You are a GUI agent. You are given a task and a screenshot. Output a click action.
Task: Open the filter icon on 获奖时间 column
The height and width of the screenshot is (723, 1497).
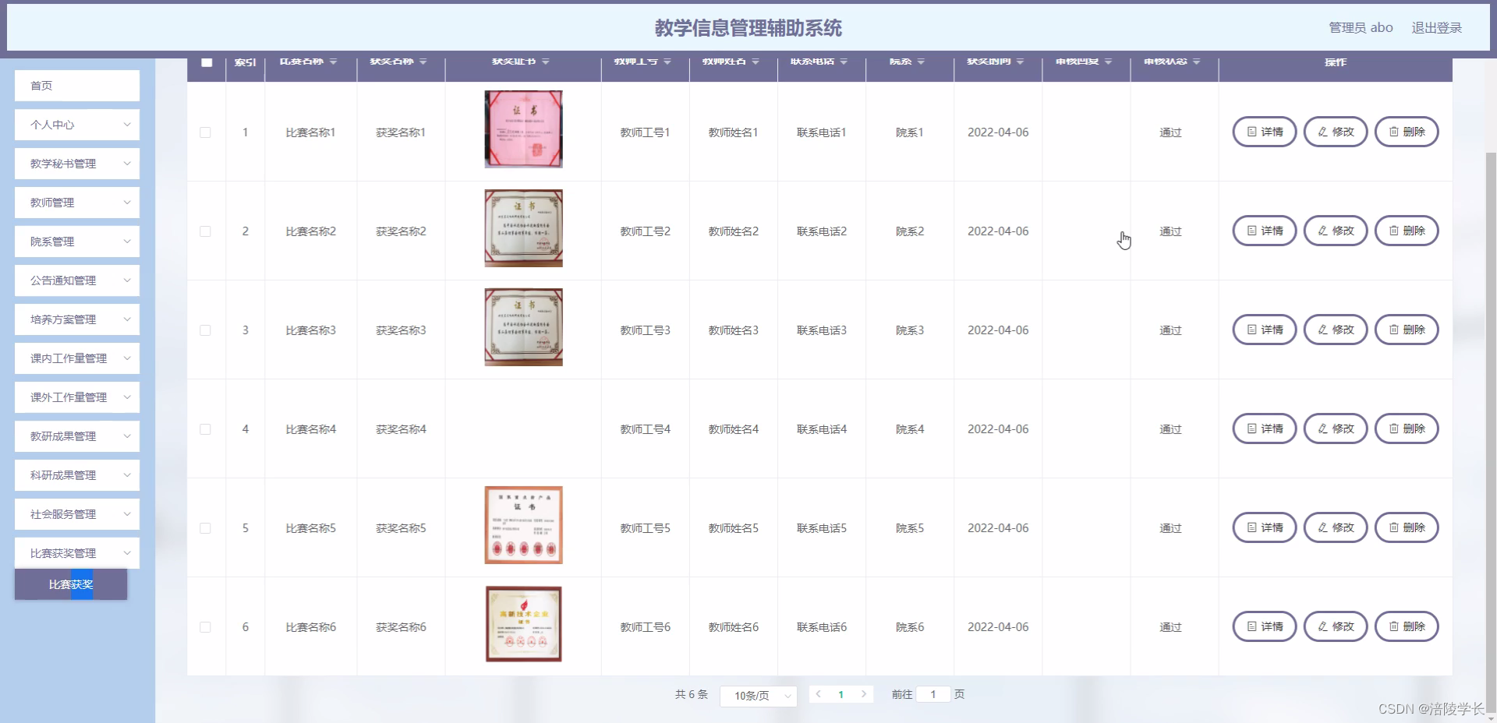(1018, 62)
